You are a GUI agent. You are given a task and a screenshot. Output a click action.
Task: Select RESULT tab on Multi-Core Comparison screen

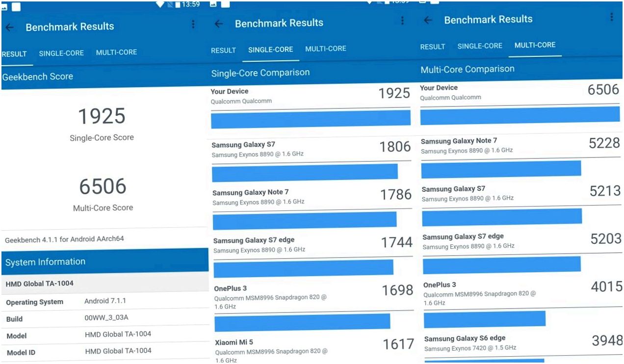433,47
